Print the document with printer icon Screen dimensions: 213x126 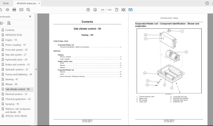14,10
